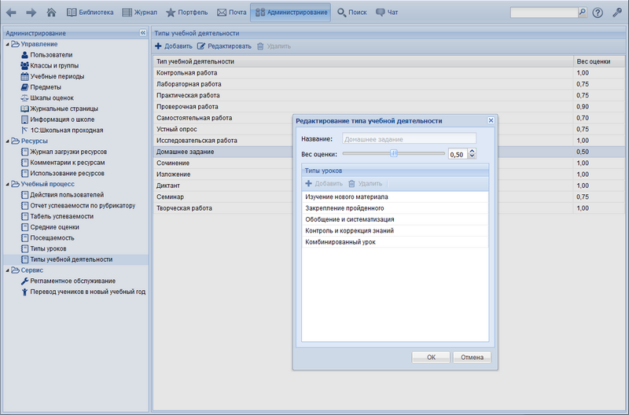Collapse the Управление tree folder

[7, 44]
